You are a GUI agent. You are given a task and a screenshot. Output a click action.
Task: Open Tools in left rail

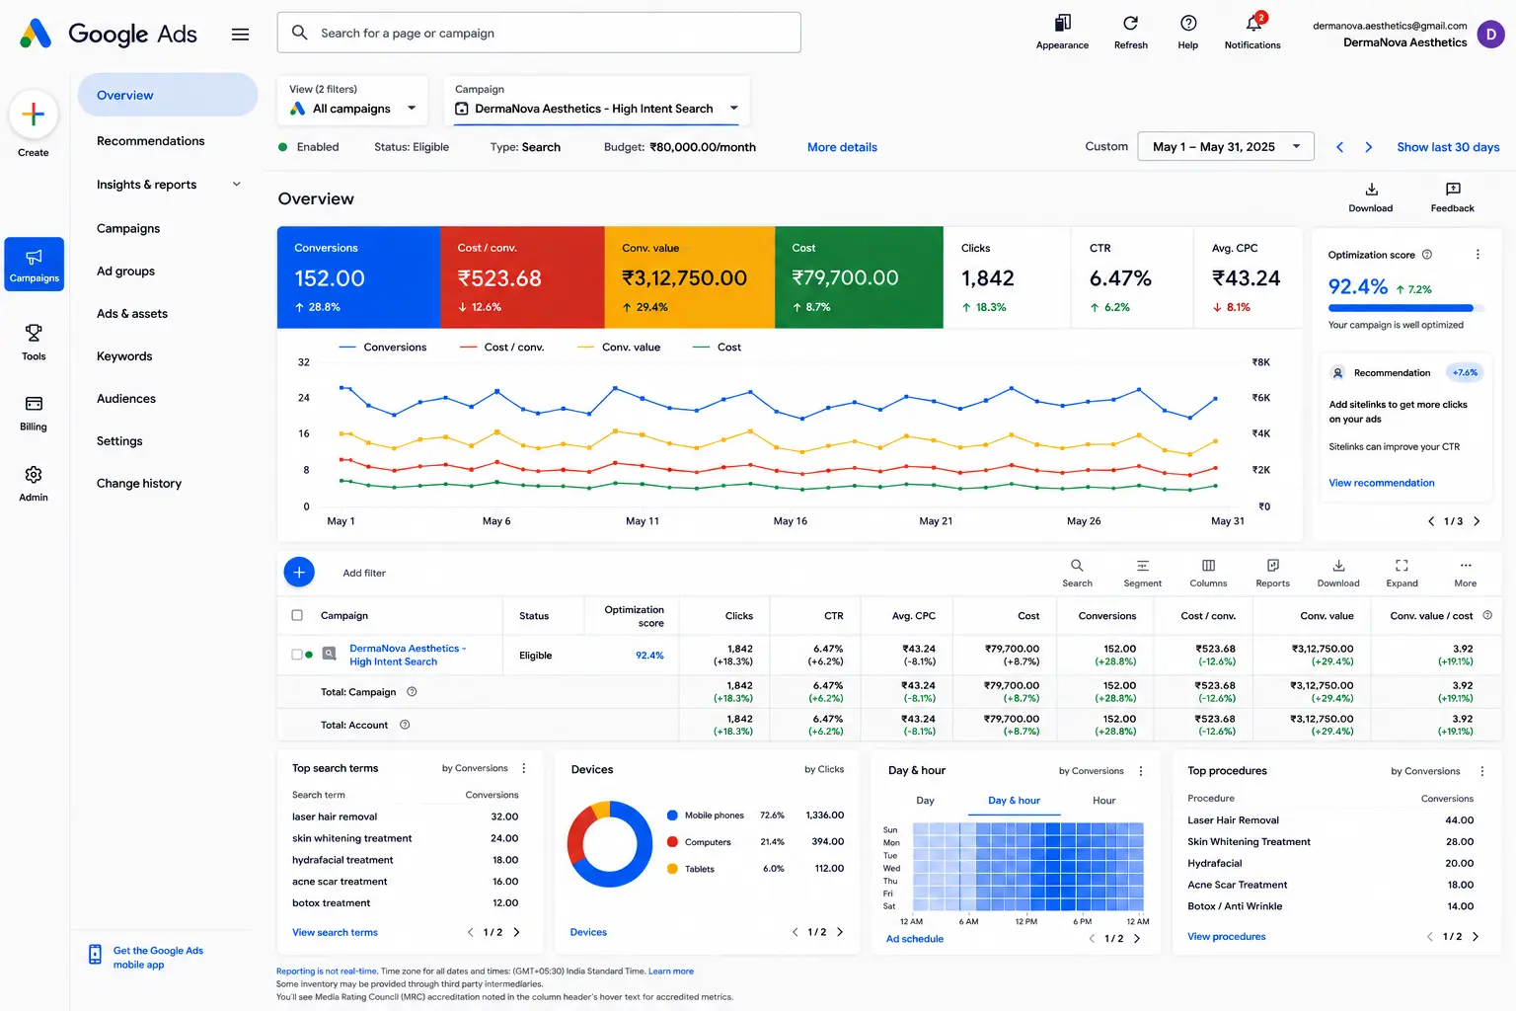pyautogui.click(x=34, y=342)
